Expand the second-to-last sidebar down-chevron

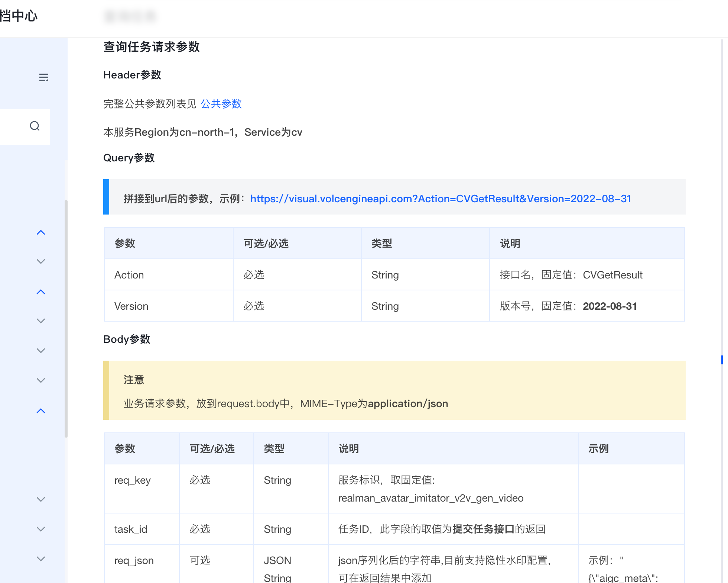[x=41, y=529]
